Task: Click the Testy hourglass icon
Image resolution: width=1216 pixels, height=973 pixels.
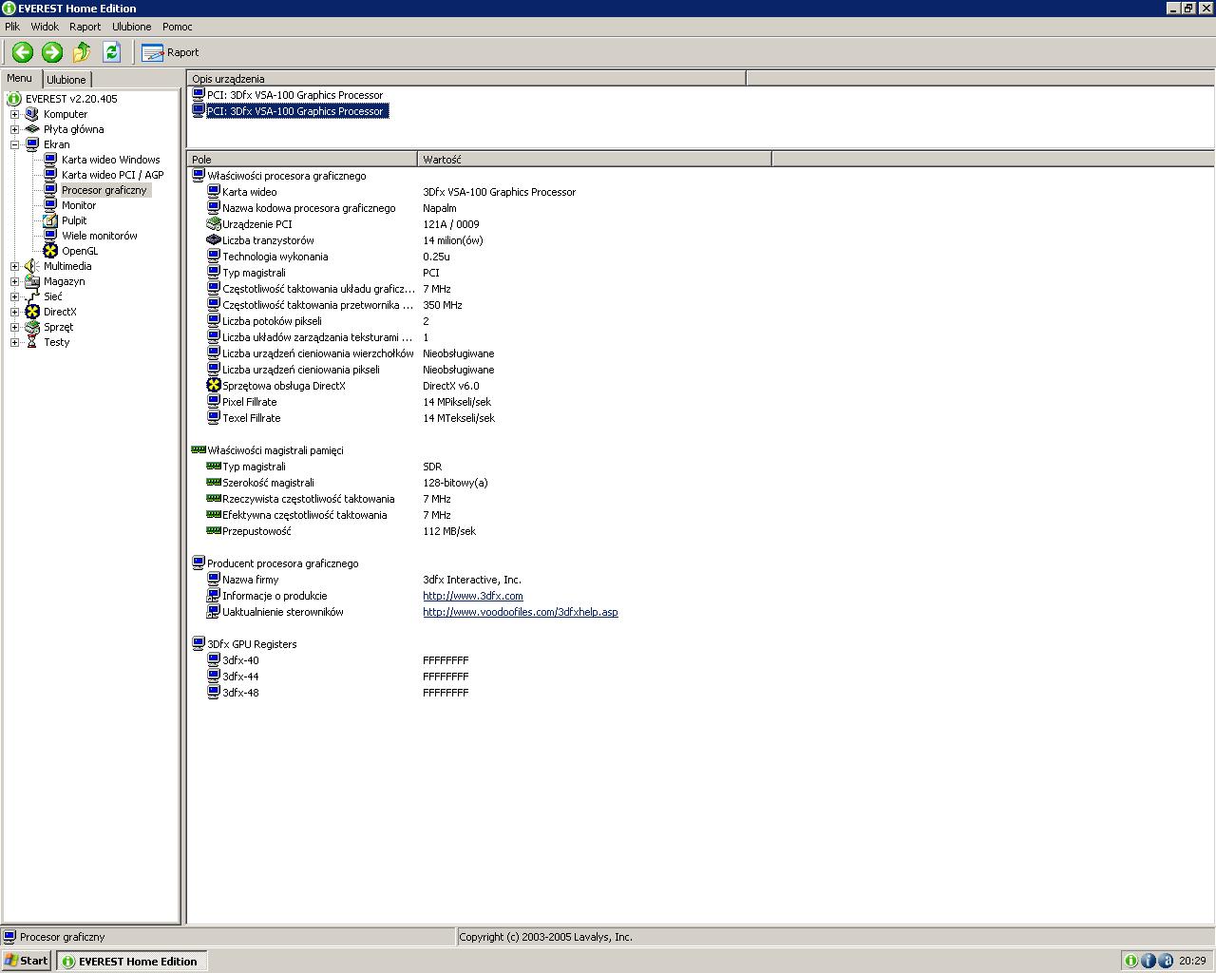Action: tap(32, 342)
